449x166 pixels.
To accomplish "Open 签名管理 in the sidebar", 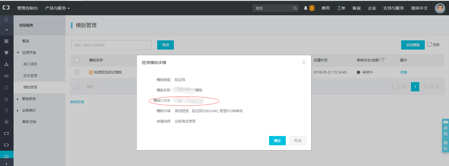I will 30,76.
